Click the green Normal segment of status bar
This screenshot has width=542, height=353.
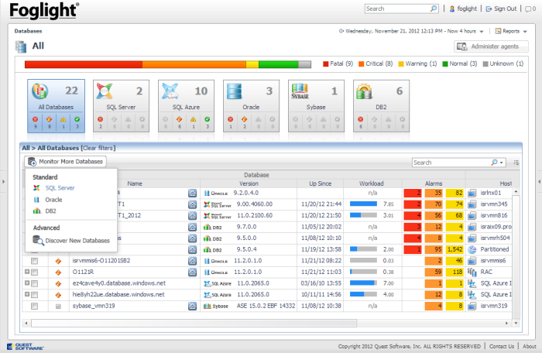[278, 64]
